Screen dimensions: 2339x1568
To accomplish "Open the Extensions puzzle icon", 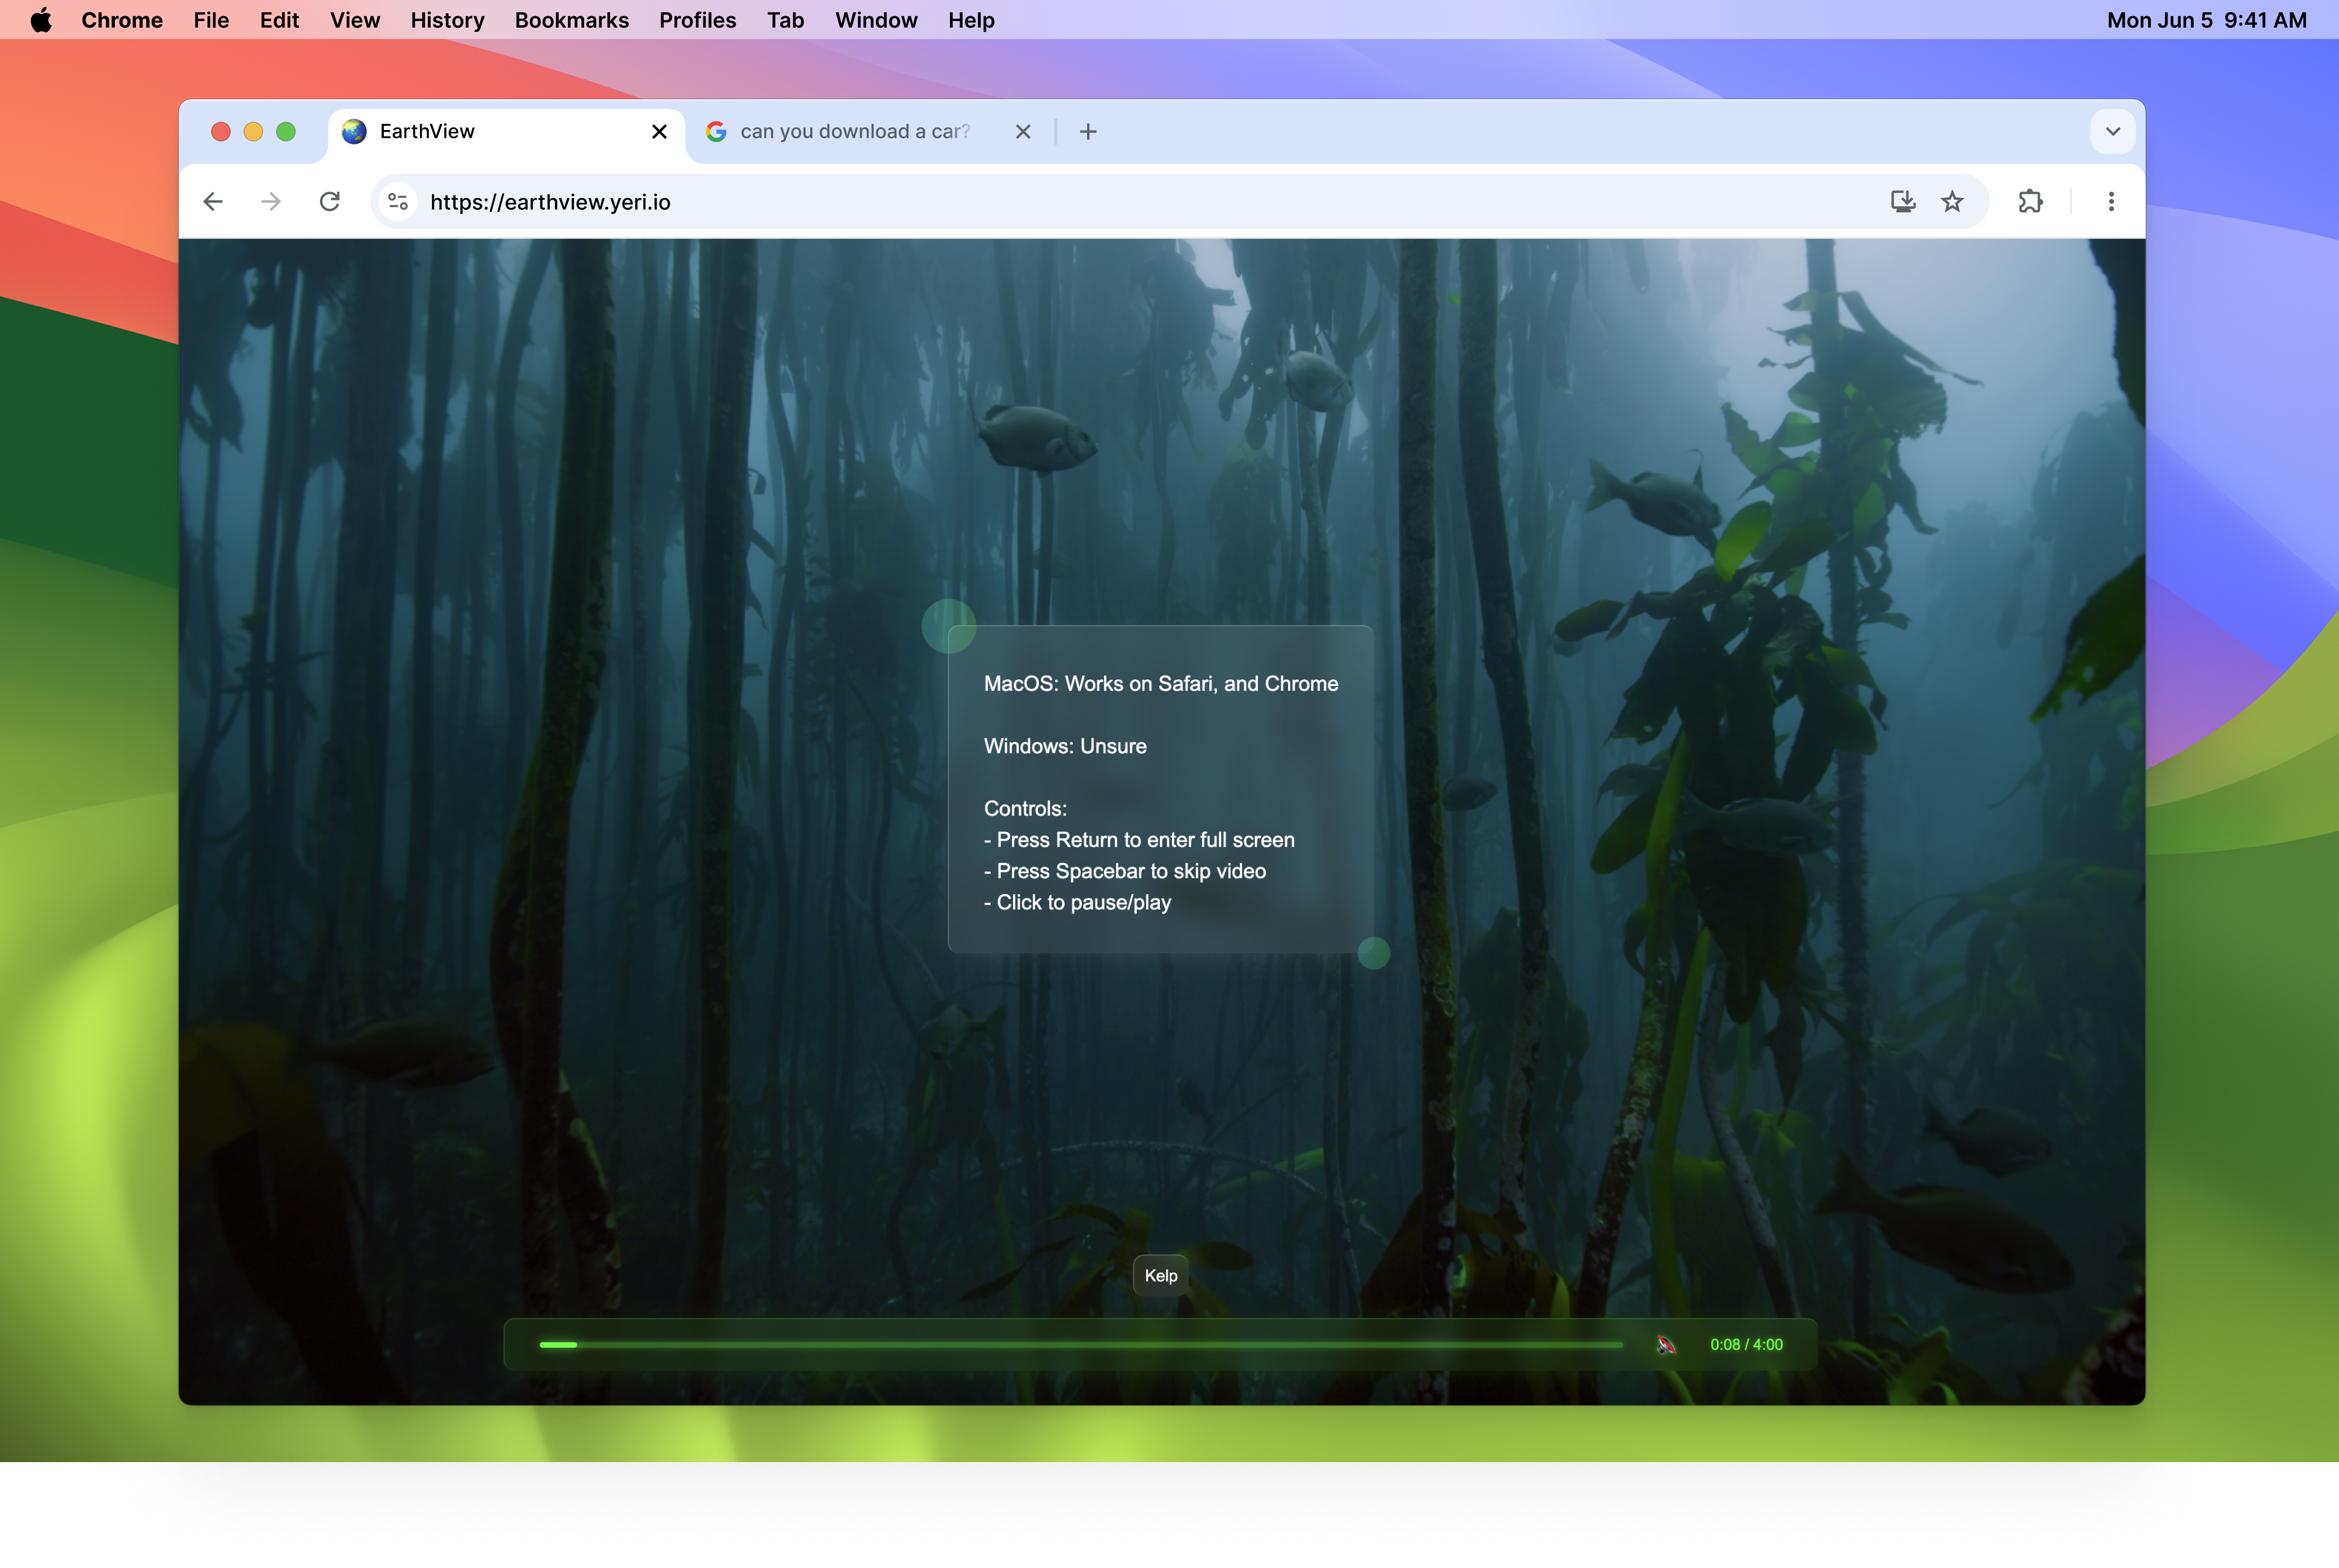I will click(x=2030, y=202).
